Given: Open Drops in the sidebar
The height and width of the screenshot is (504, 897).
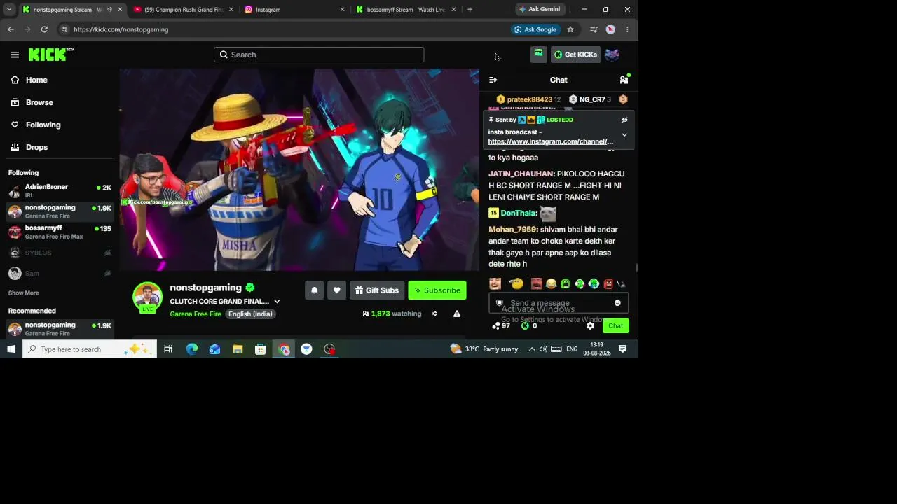Looking at the screenshot, I should [60, 147].
